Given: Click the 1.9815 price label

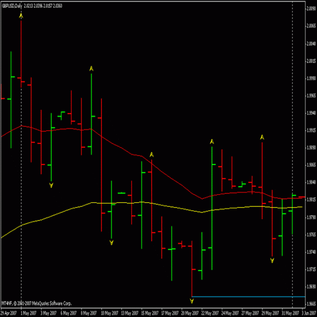Looking at the screenshot, I should 311,200.
